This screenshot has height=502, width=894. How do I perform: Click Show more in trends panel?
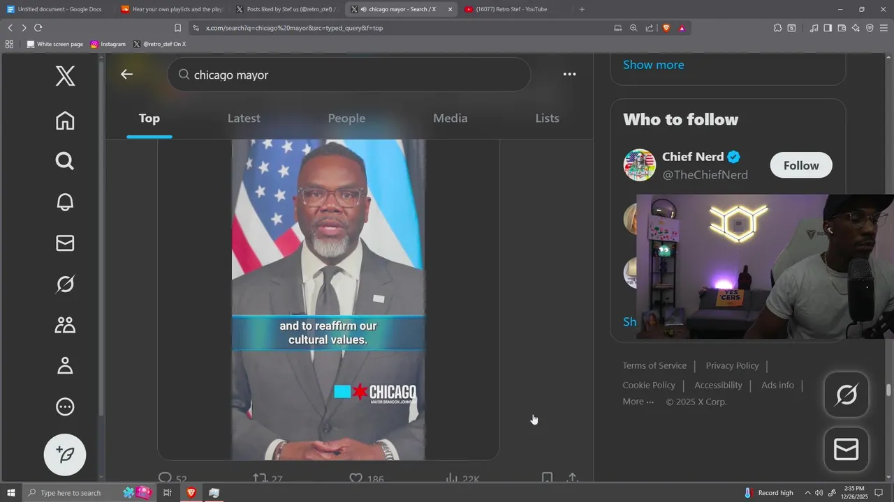(653, 65)
